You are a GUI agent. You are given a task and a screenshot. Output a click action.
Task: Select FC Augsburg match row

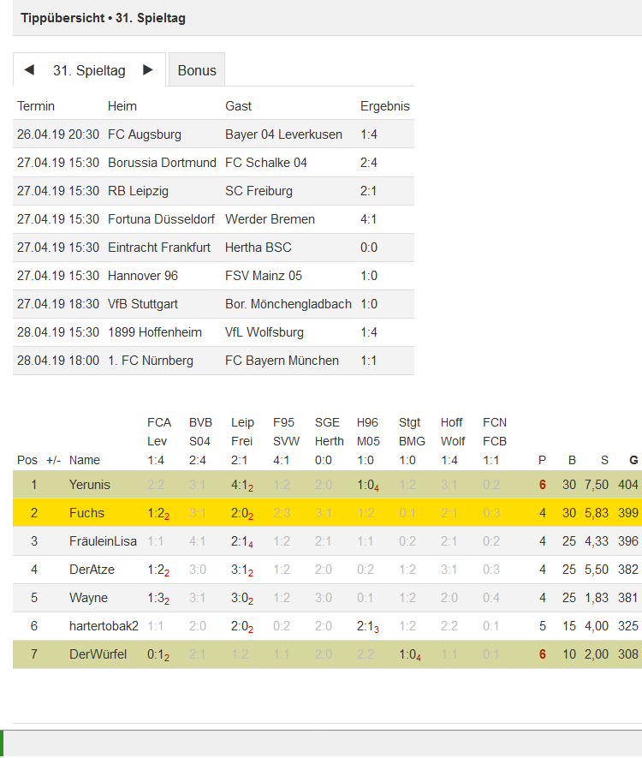tap(213, 134)
